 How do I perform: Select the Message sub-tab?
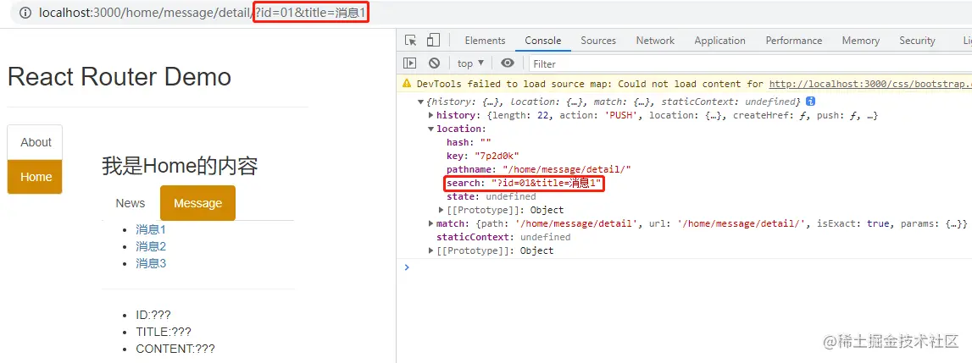[x=197, y=203]
